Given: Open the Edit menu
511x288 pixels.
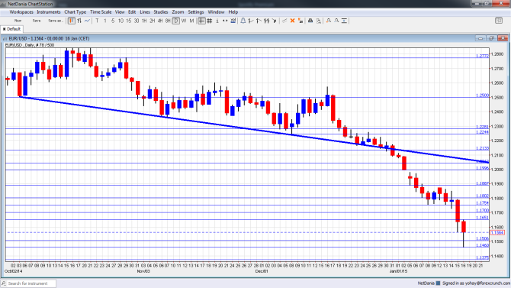Looking at the screenshot, I should click(132, 12).
